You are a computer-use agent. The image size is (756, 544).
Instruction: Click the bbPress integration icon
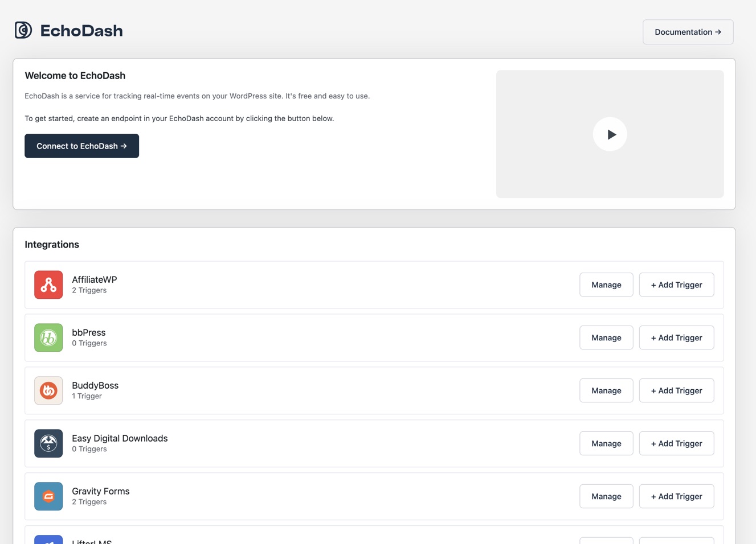(x=48, y=337)
